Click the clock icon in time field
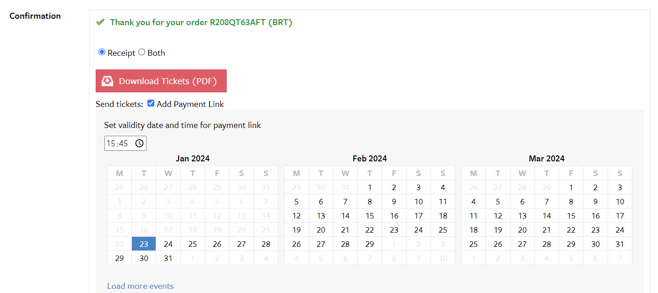 click(140, 144)
